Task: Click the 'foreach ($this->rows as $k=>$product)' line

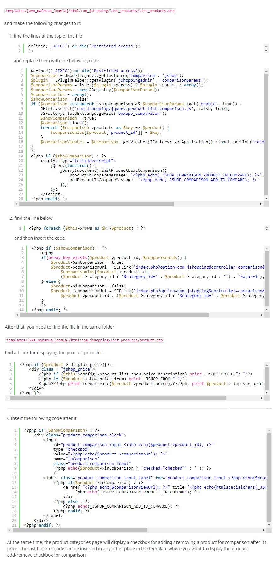Action: coord(87,228)
